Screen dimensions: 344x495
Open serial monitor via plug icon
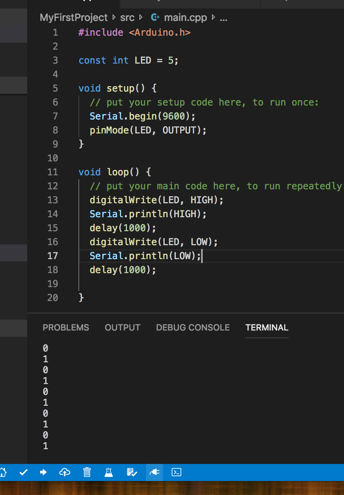(x=155, y=472)
